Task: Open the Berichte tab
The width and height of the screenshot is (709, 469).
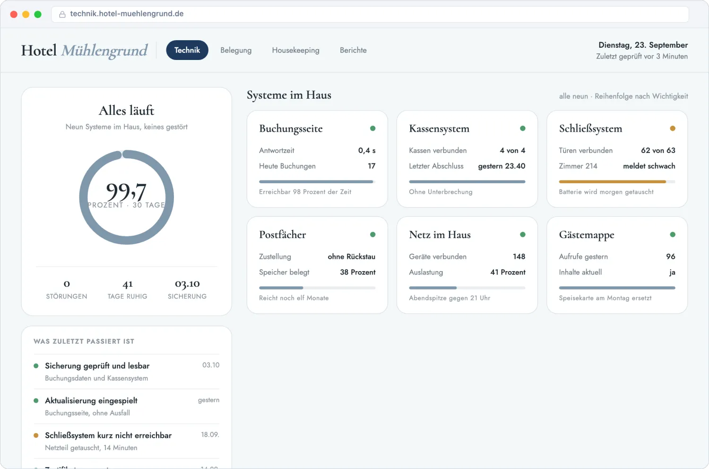Action: point(353,50)
